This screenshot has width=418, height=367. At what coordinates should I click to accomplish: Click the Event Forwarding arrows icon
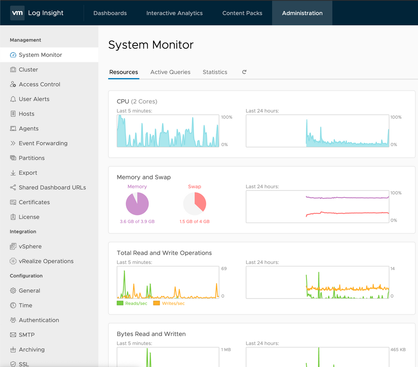13,143
